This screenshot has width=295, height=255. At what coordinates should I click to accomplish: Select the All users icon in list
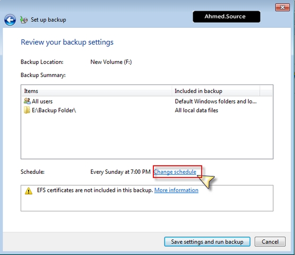(x=27, y=101)
